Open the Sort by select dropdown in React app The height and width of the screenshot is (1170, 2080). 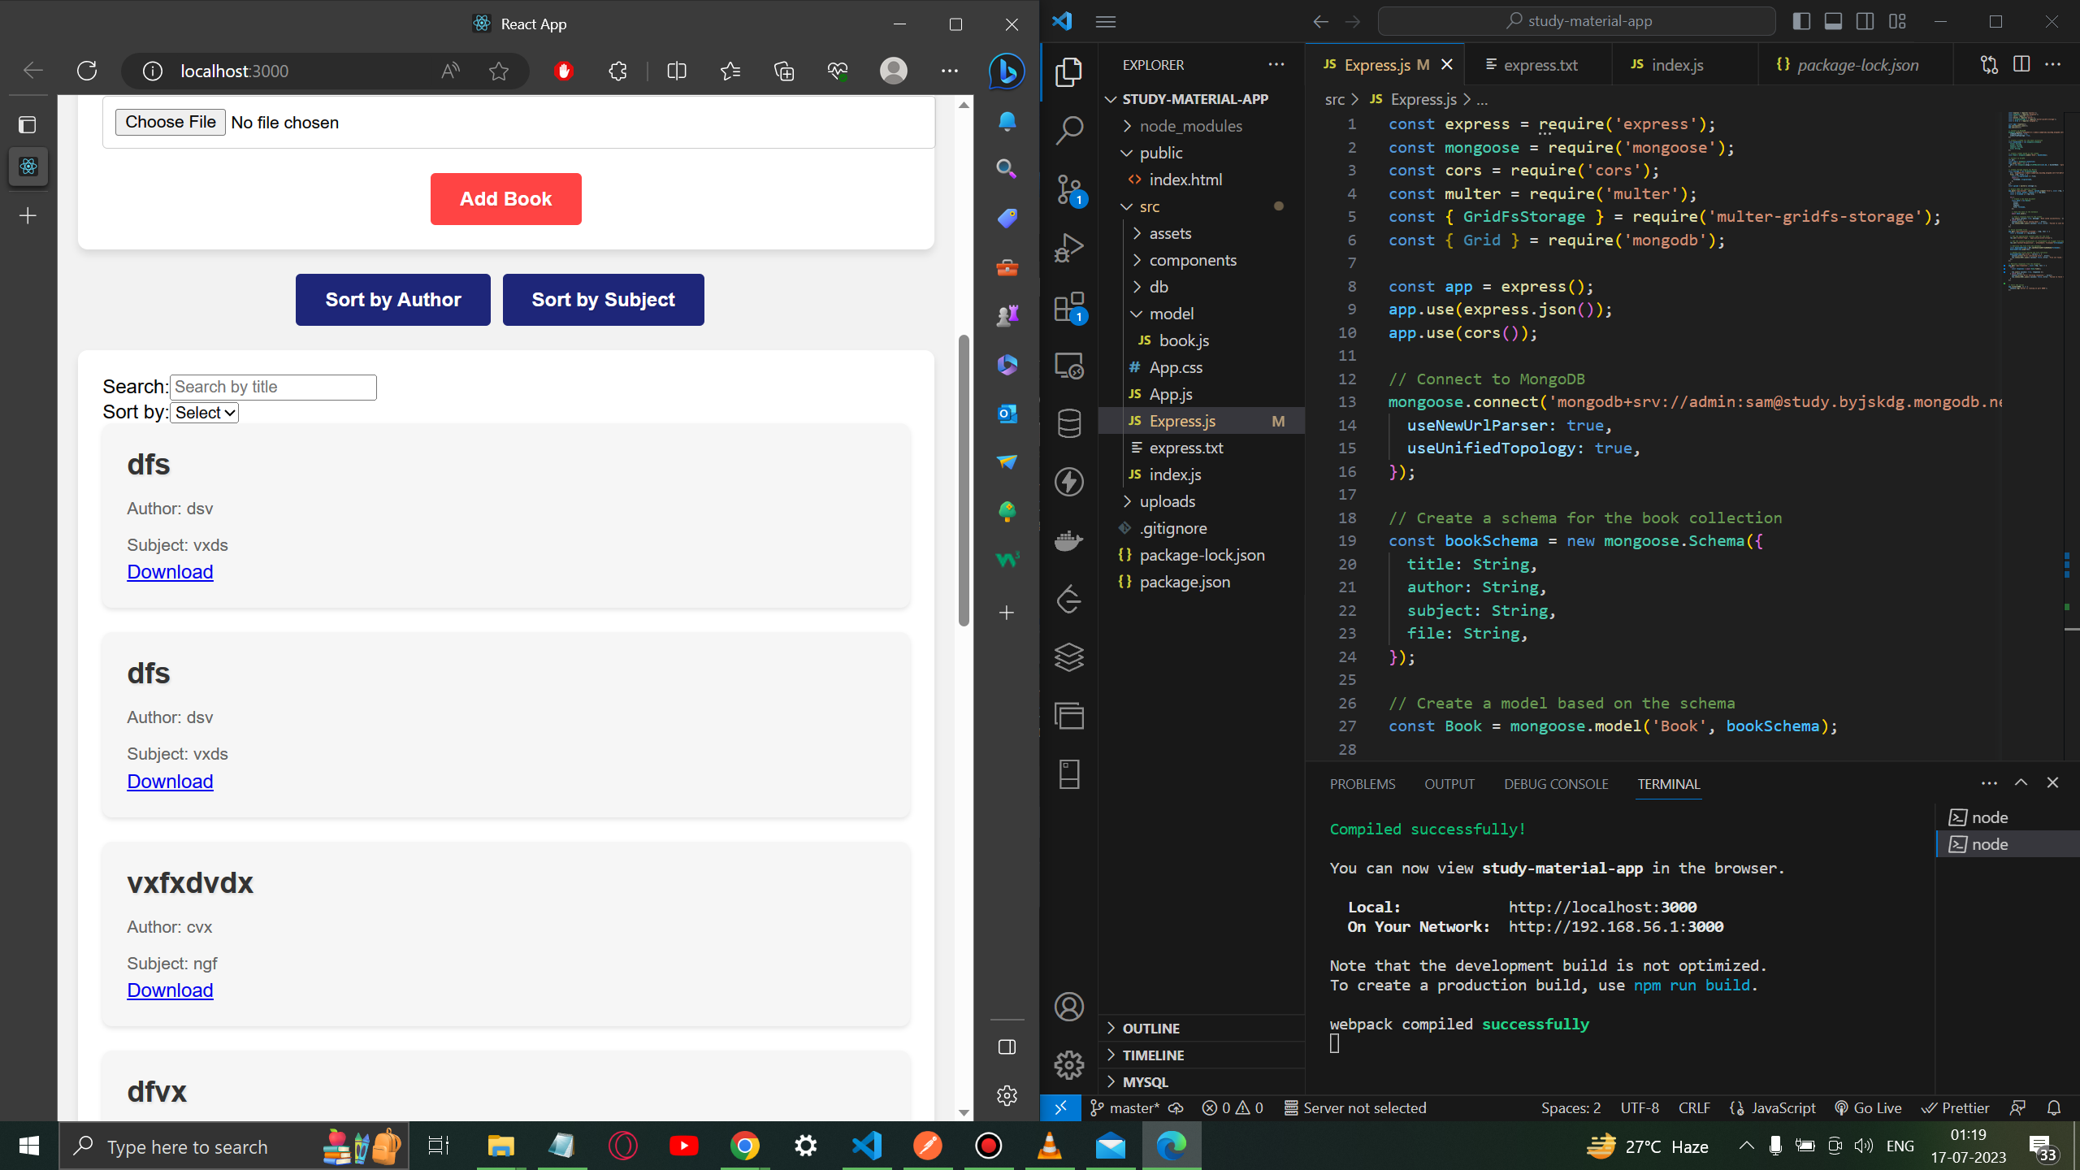(203, 412)
